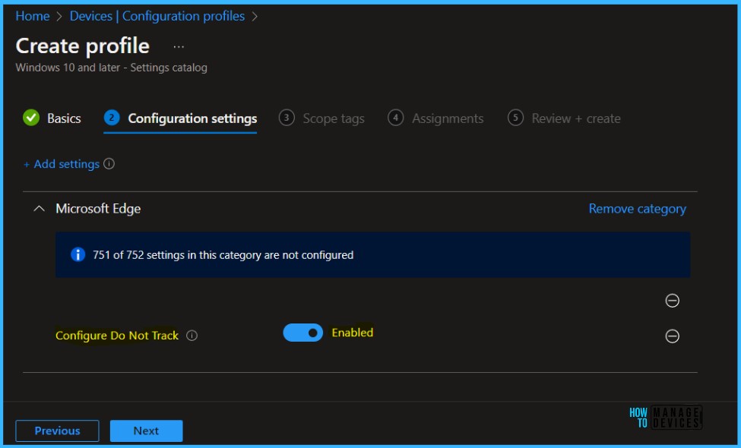The image size is (741, 448).
Task: Click the step 2 circle icon
Action: (x=112, y=118)
